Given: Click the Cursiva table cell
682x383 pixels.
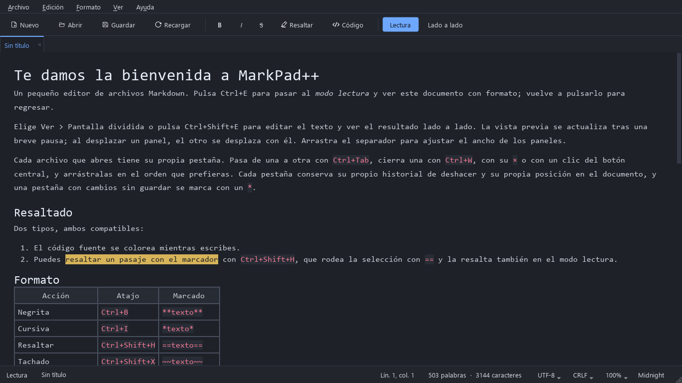Looking at the screenshot, I should pyautogui.click(x=56, y=329).
